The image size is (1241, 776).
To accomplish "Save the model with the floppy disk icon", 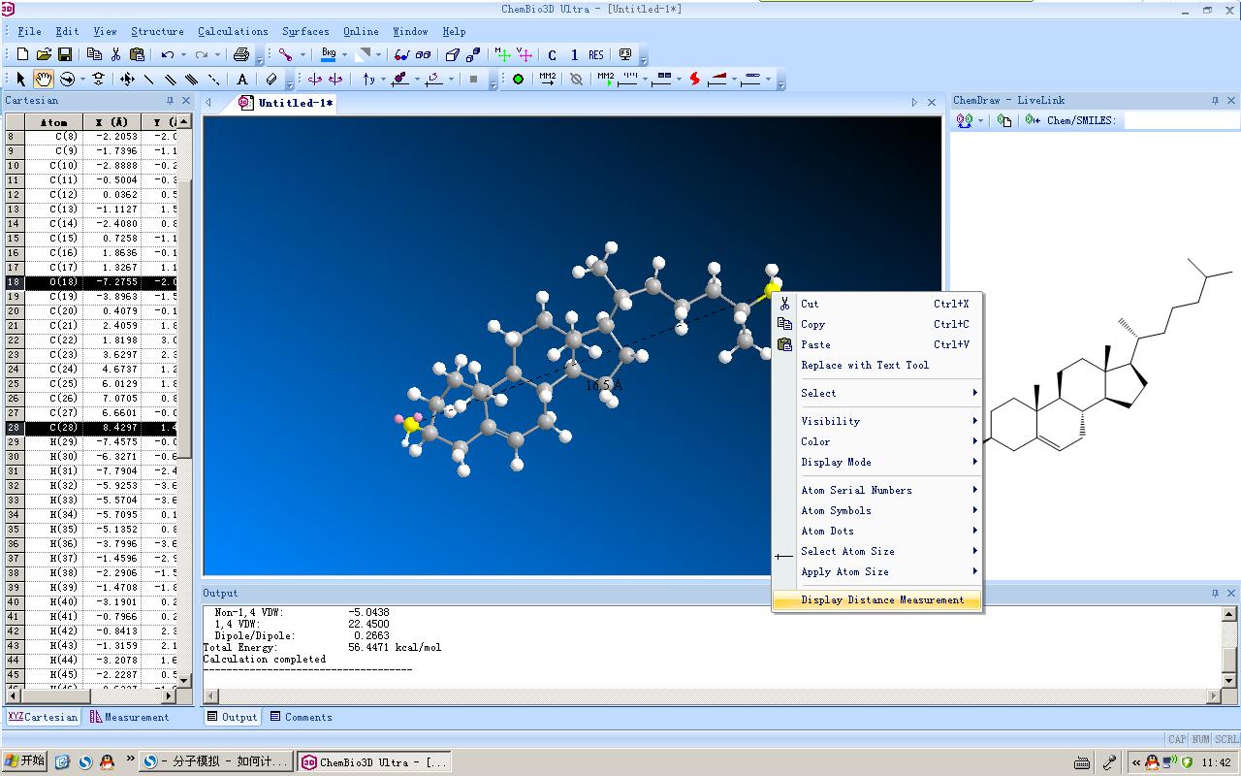I will [x=65, y=55].
